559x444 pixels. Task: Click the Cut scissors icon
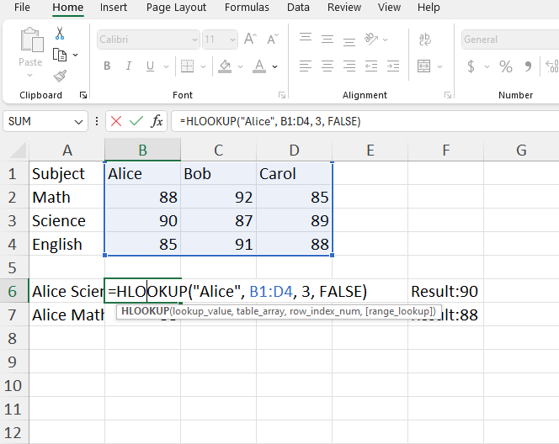[60, 34]
